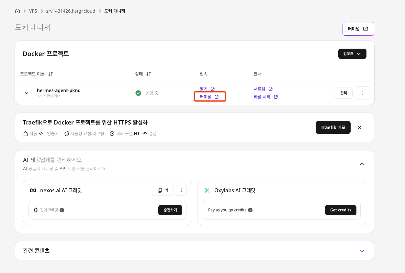The height and width of the screenshot is (273, 405).
Task: Click the 충전하기 button
Action: [170, 210]
